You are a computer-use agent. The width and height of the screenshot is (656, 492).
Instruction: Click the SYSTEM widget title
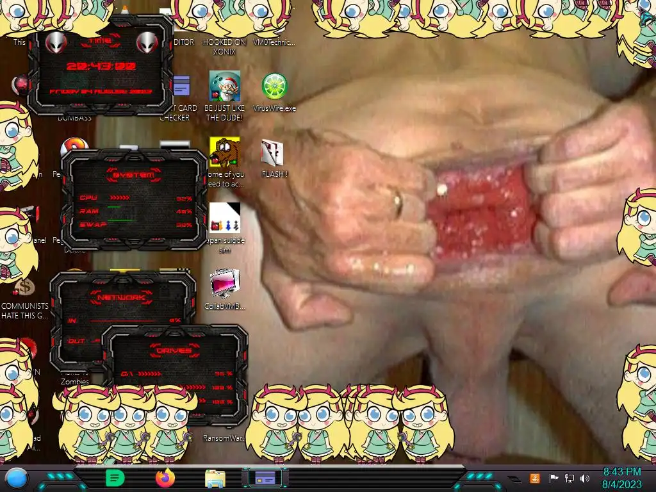[133, 175]
